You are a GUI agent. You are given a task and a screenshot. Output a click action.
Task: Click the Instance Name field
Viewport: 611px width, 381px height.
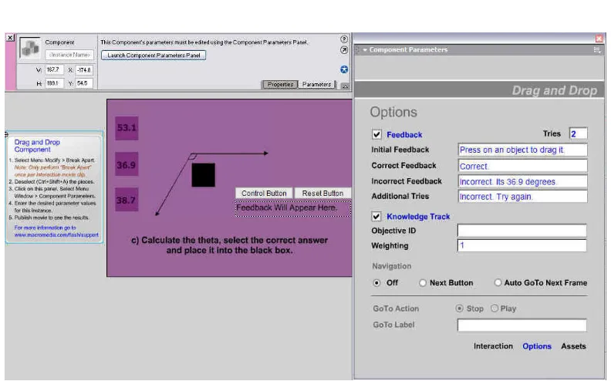(69, 55)
